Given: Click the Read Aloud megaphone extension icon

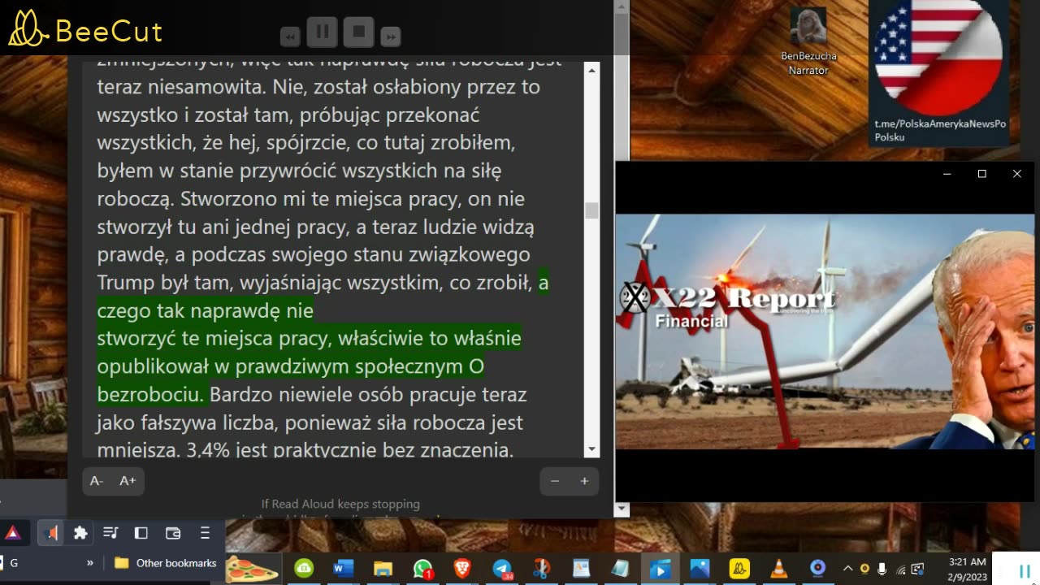Looking at the screenshot, I should tap(50, 533).
